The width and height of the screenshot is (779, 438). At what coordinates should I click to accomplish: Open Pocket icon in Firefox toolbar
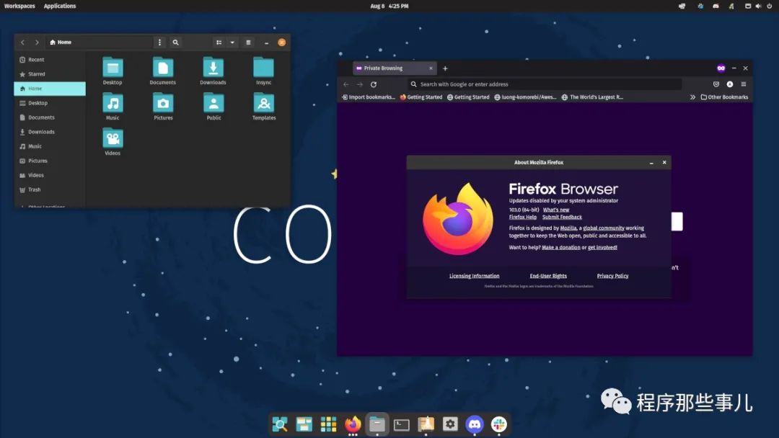tap(716, 84)
